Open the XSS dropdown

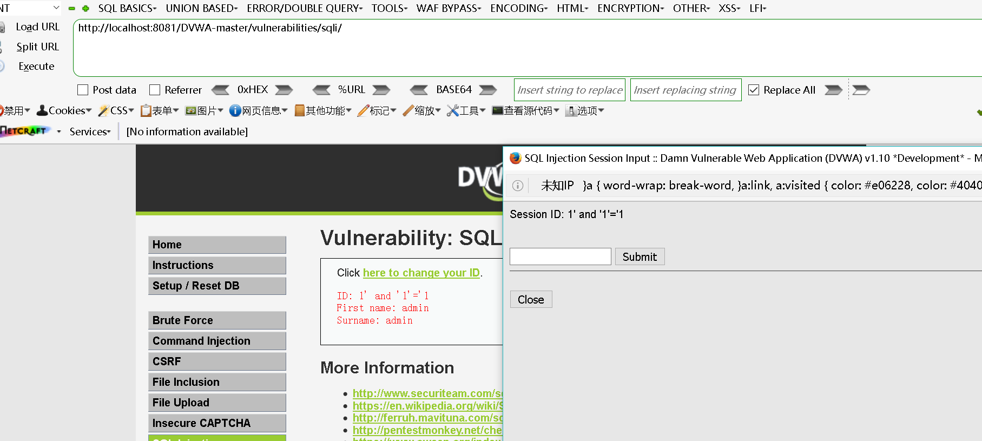[729, 8]
